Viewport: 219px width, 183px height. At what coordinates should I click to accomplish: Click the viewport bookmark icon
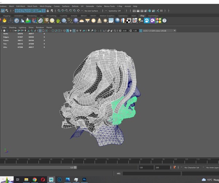tap(26, 31)
